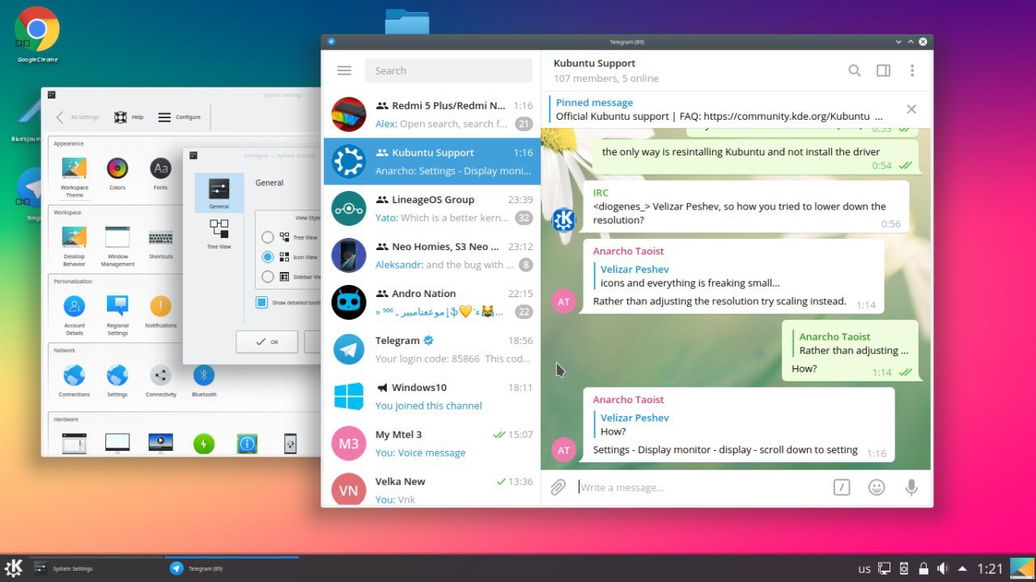Open Bluetooth settings module
1036x582 pixels.
(204, 380)
